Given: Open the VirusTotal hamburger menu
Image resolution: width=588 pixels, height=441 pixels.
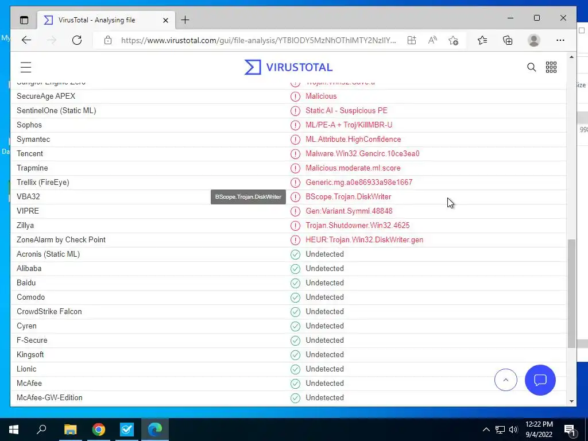Looking at the screenshot, I should point(26,67).
